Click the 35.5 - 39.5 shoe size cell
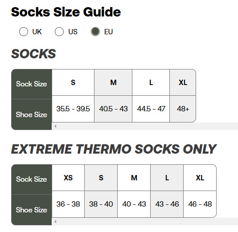The height and width of the screenshot is (232, 238). [x=73, y=109]
